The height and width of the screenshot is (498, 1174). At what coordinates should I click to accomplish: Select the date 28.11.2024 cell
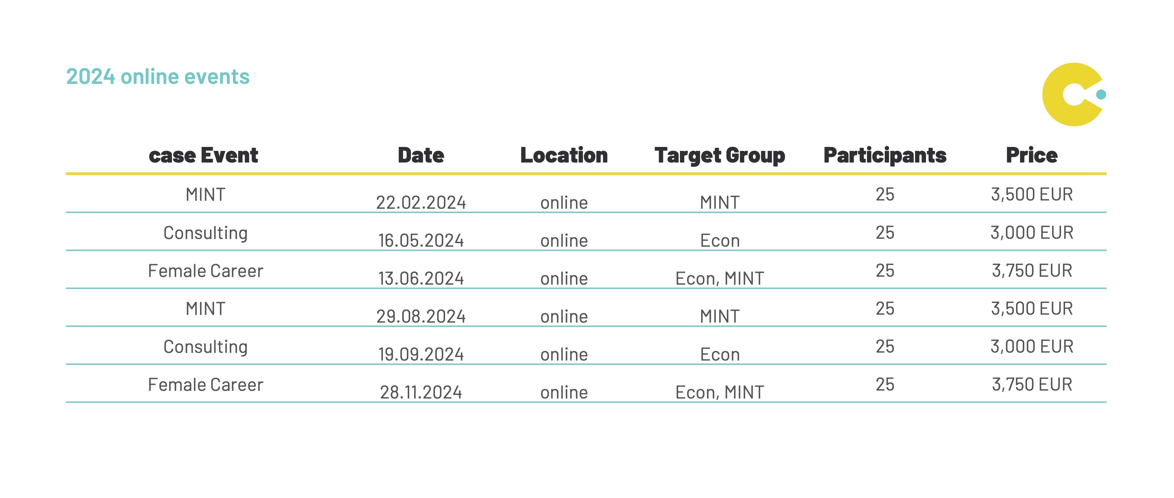(421, 392)
